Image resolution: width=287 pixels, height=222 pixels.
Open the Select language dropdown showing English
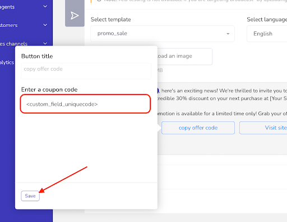(x=267, y=34)
